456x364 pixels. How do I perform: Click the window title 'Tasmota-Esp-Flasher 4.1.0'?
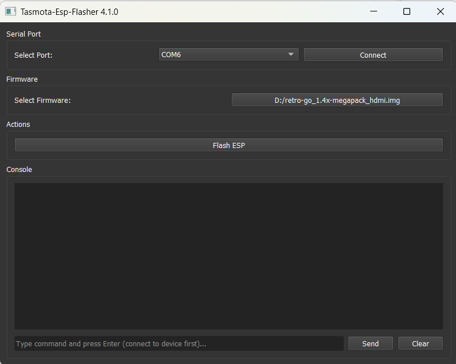click(x=69, y=12)
